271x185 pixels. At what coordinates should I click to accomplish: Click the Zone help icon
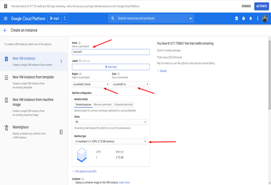pyautogui.click(x=119, y=74)
